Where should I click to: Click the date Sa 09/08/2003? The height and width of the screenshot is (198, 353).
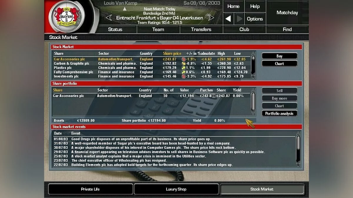tap(202, 3)
